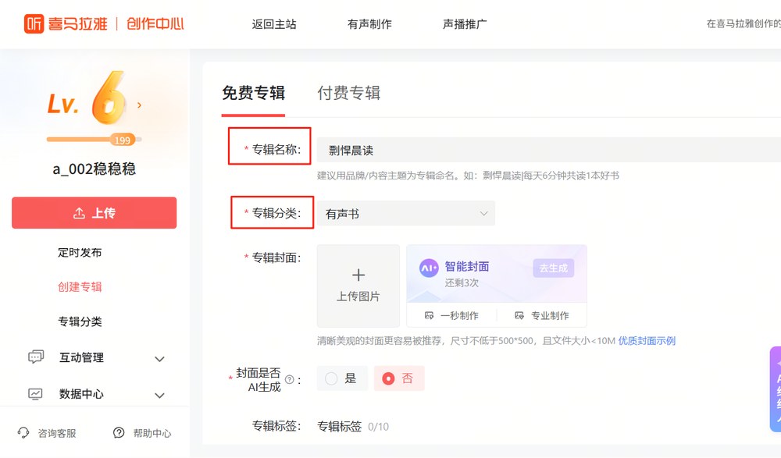Click the username a_002稳稳稳
The width and height of the screenshot is (781, 458).
click(95, 169)
